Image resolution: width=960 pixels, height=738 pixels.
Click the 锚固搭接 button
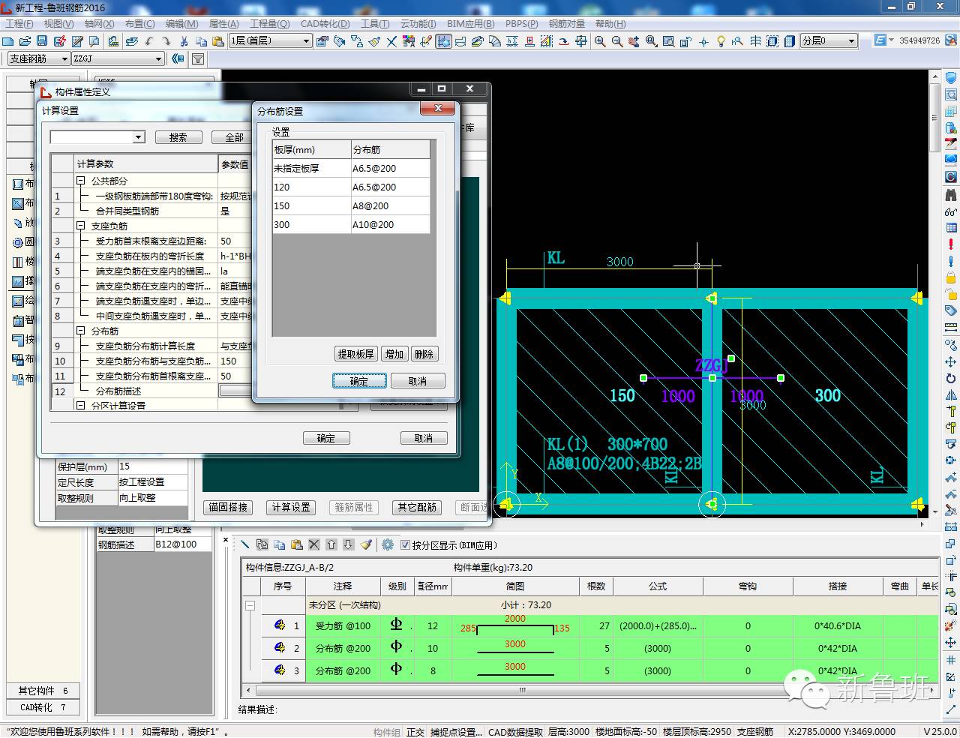click(228, 508)
